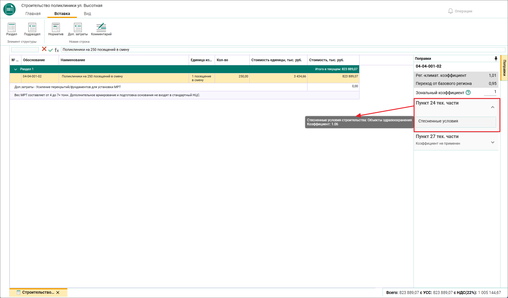Click the cell address box
Image resolution: width=508 pixels, height=298 pixels.
25,50
